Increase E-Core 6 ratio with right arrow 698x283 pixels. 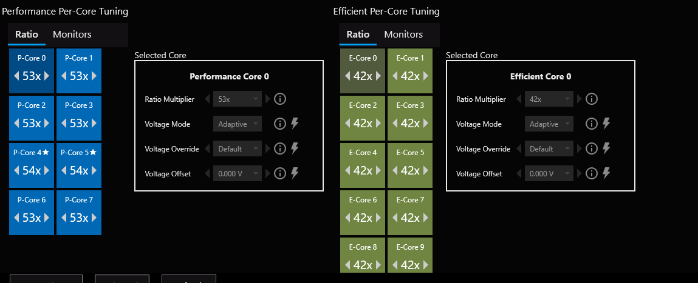[378, 218]
